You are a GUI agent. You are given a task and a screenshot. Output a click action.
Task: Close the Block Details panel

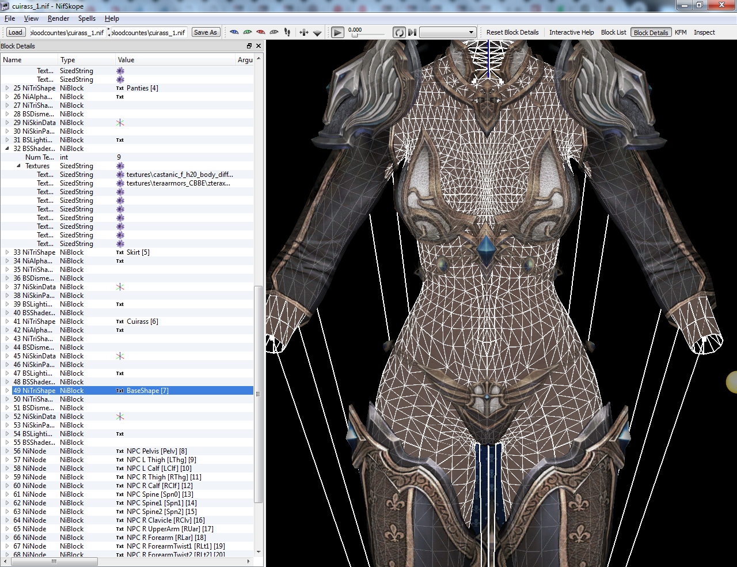coord(259,46)
